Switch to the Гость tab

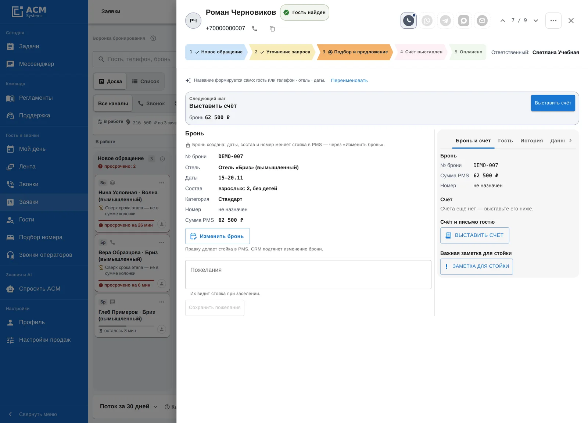click(505, 141)
